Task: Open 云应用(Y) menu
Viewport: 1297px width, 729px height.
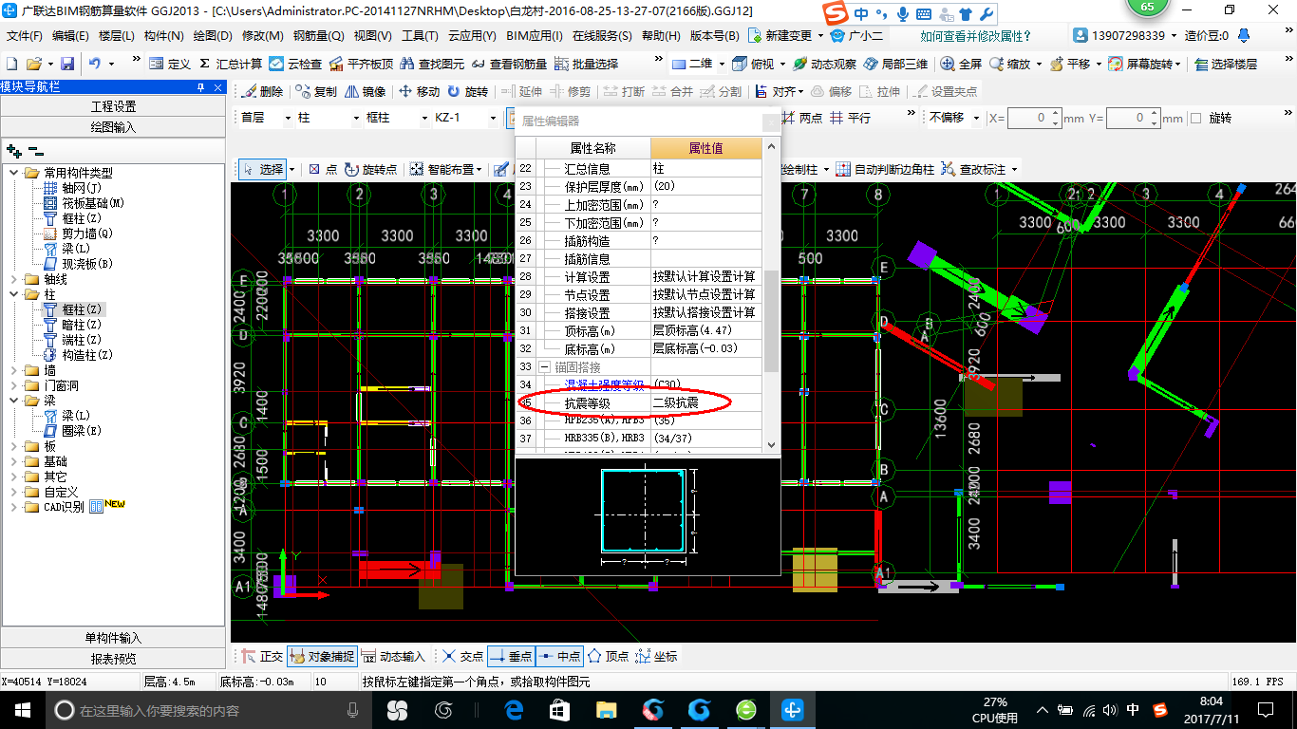Action: tap(472, 36)
